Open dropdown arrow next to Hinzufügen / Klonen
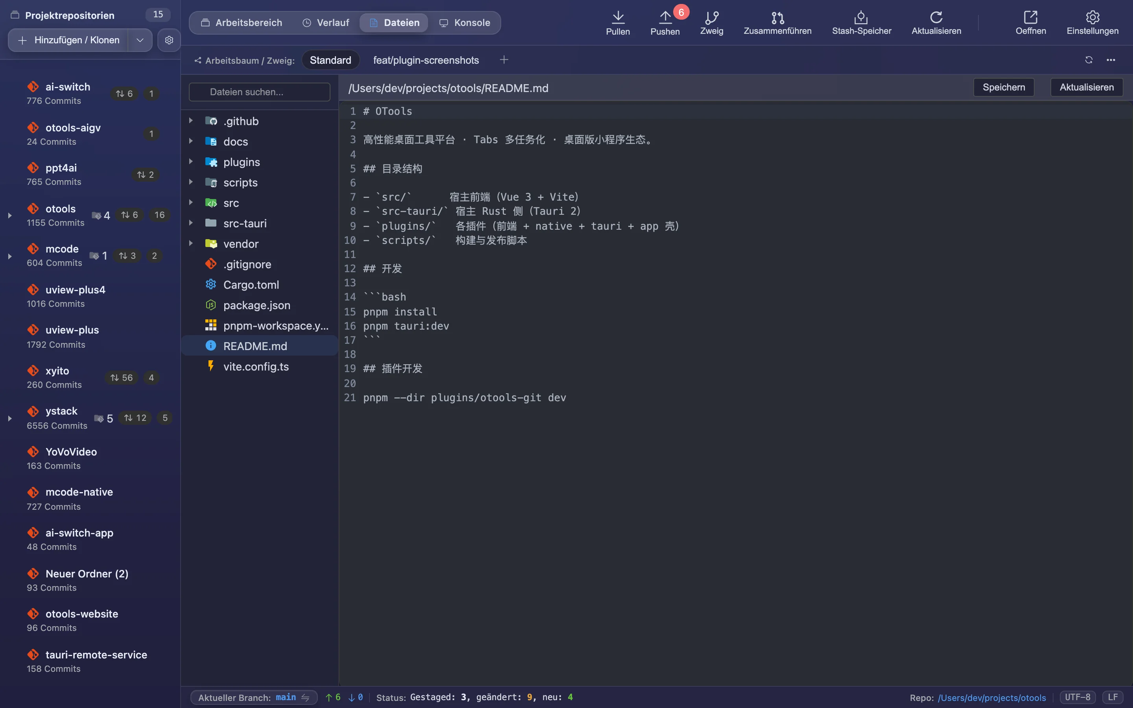 tap(140, 40)
